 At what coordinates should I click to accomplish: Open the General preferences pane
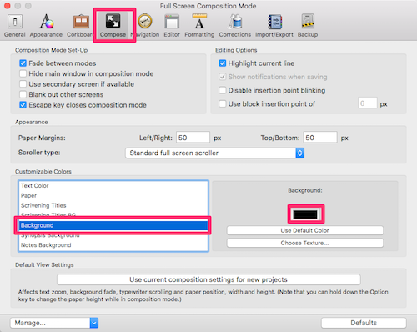click(15, 26)
